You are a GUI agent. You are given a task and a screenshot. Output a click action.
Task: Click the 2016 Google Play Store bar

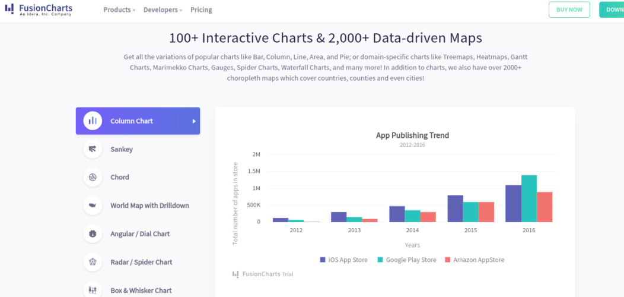pos(529,198)
